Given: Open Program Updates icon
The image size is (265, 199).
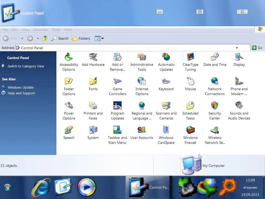Looking at the screenshot, I should [x=117, y=111].
